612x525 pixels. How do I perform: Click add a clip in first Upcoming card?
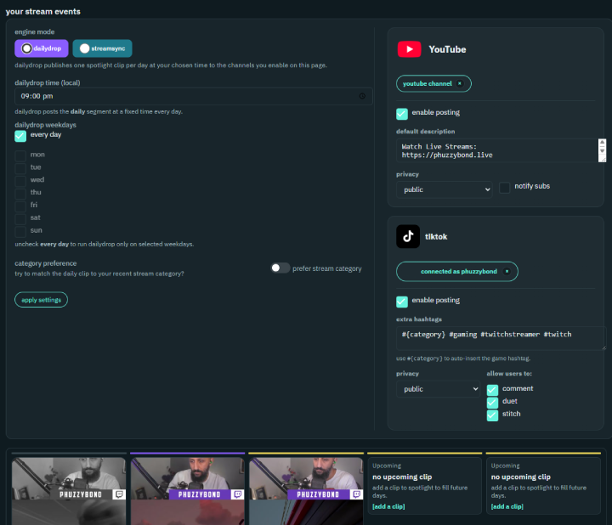click(x=388, y=506)
